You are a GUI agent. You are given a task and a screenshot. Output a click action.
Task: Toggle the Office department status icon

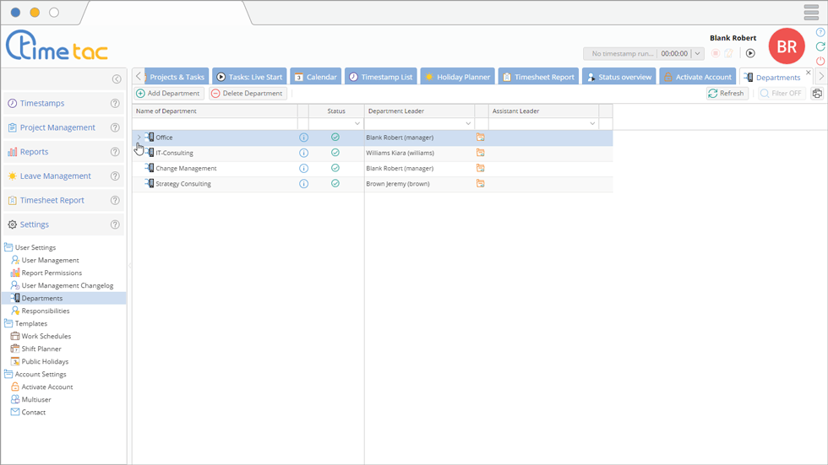tap(335, 137)
